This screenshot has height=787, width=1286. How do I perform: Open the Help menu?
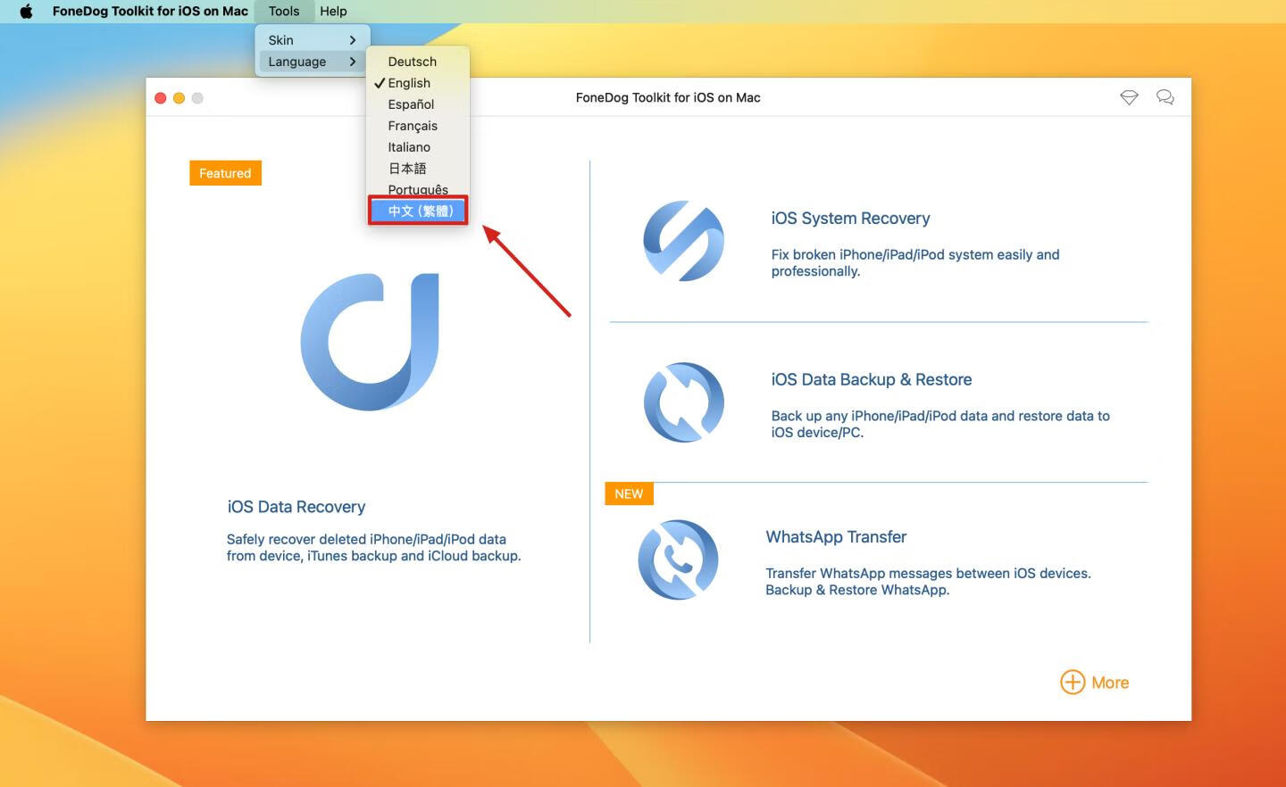[x=333, y=12]
